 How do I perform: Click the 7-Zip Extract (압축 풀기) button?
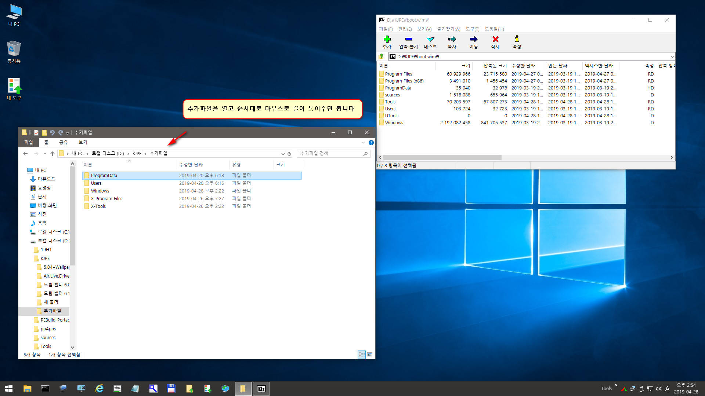click(408, 42)
